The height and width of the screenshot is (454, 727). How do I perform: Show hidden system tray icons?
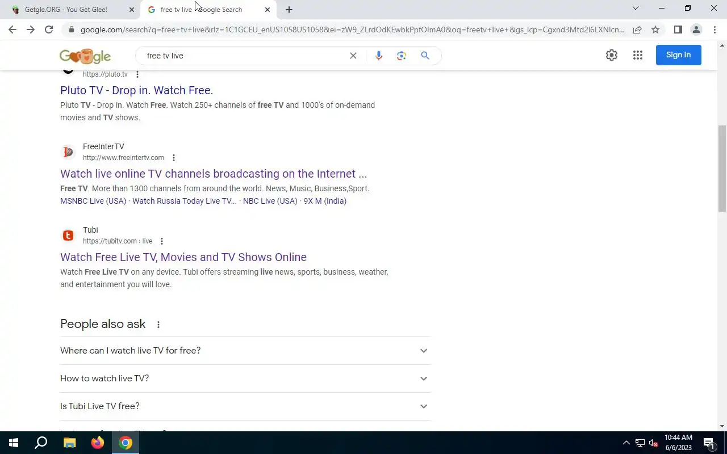(626, 443)
